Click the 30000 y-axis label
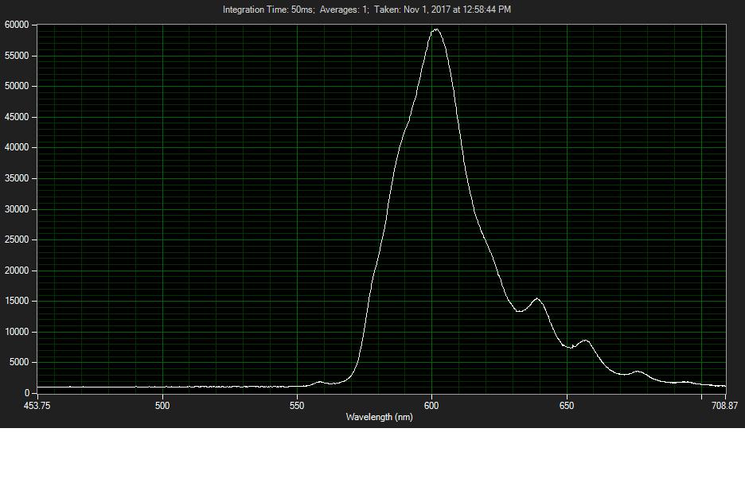The image size is (745, 479). (x=17, y=209)
